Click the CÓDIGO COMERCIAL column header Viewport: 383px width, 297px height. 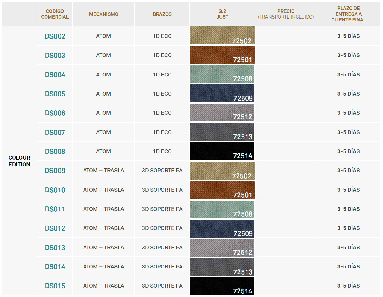tap(55, 14)
